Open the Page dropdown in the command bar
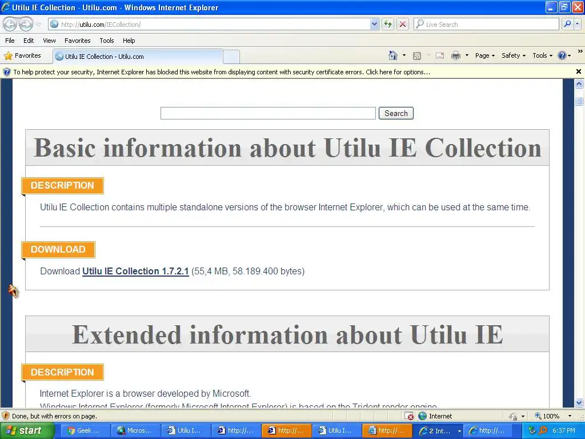Viewport: 585px width, 439px height. tap(484, 55)
